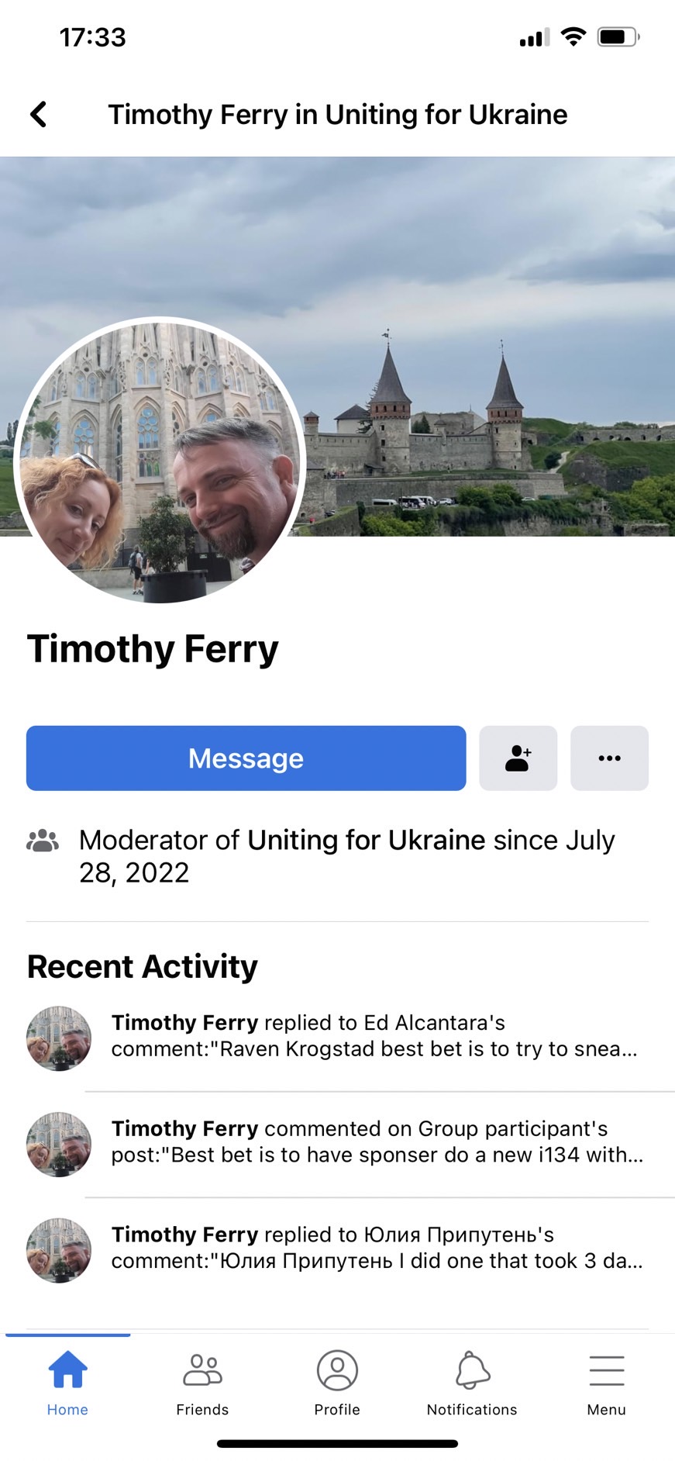Tap the add friend icon button

point(518,758)
